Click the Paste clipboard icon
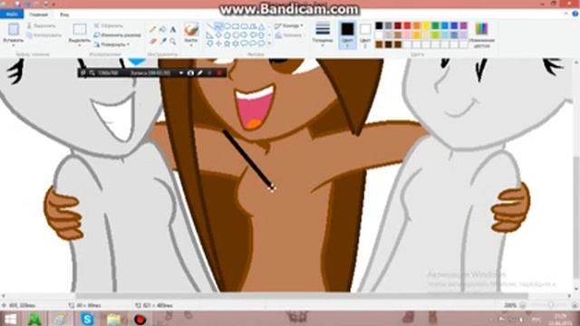580x326 pixels. pyautogui.click(x=14, y=30)
